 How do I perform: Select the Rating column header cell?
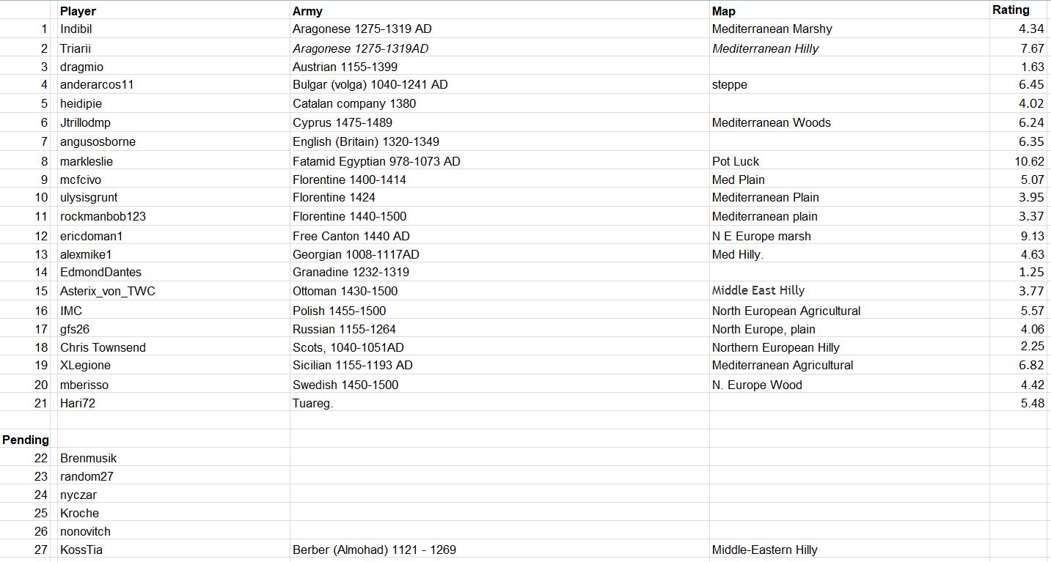point(1019,10)
